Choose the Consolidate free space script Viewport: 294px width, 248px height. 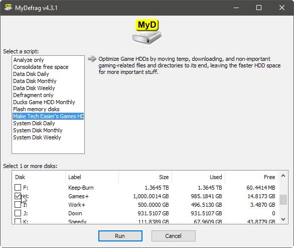point(41,67)
